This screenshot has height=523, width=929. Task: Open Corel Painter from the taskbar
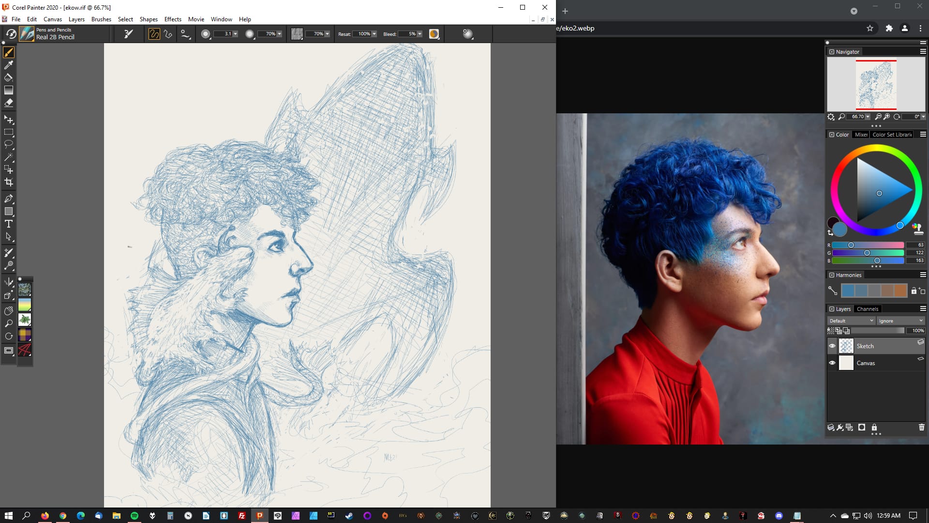coord(259,516)
